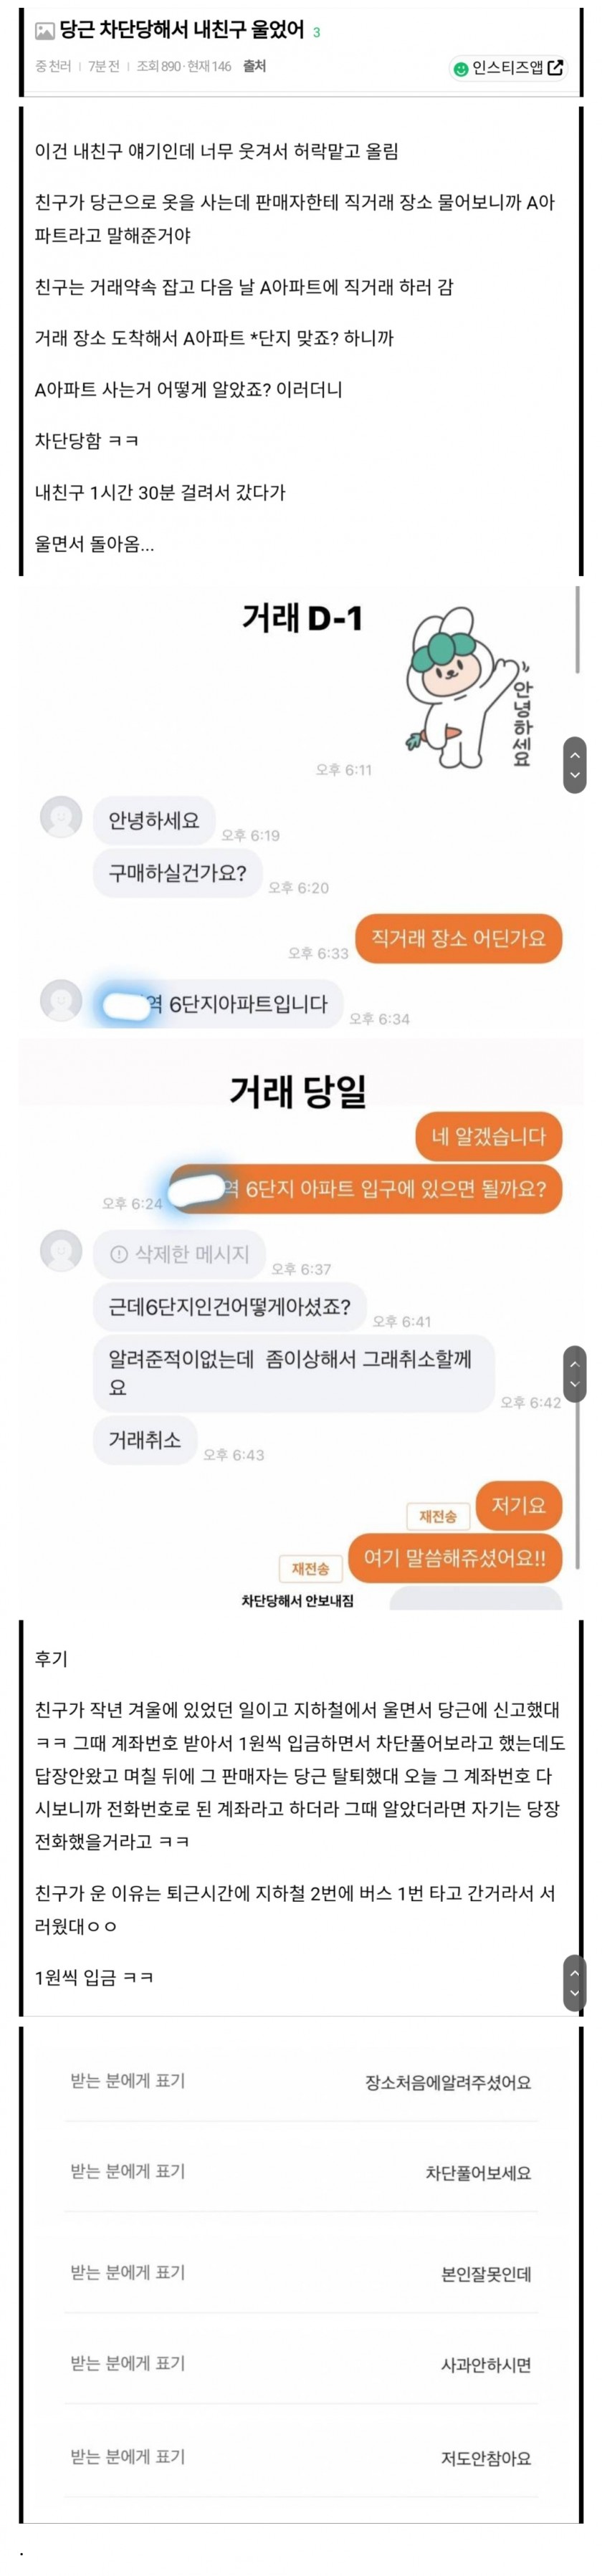The height and width of the screenshot is (2576, 602).
Task: Click the thin scrollbar right of 거래 D-1
Action: coord(578,630)
